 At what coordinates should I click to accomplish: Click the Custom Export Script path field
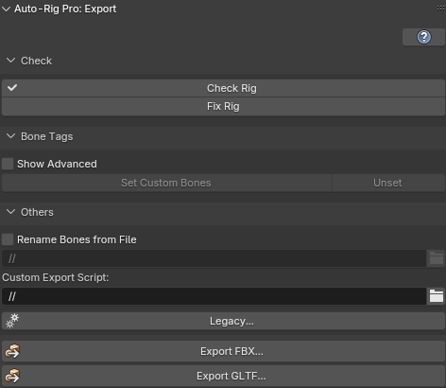coord(214,296)
